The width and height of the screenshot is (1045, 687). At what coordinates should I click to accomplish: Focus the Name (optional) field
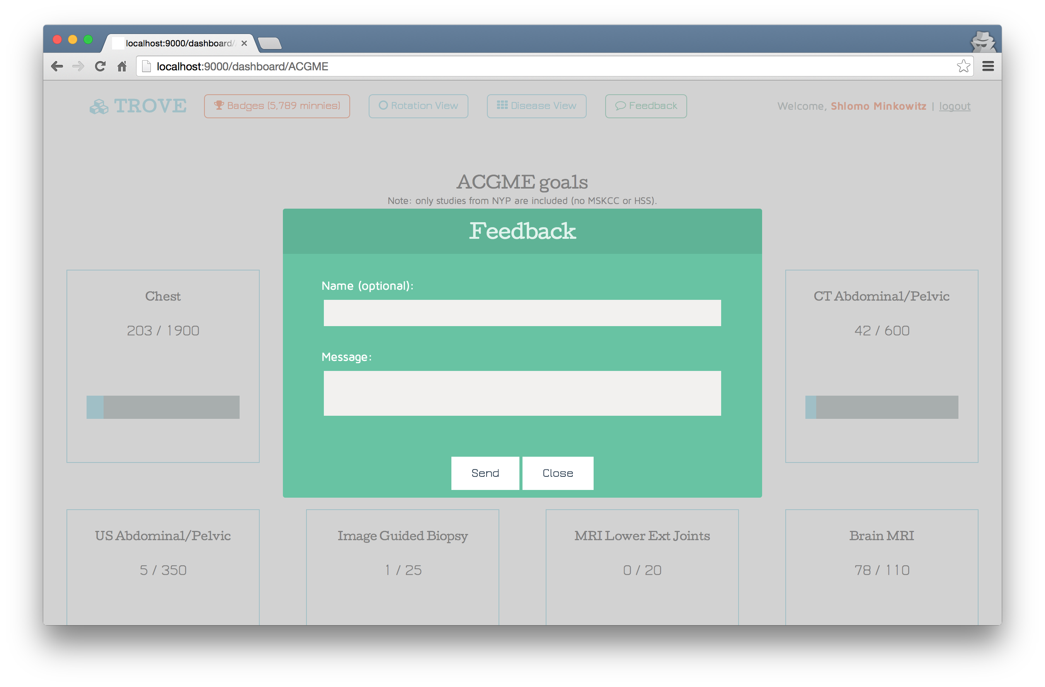coord(522,313)
